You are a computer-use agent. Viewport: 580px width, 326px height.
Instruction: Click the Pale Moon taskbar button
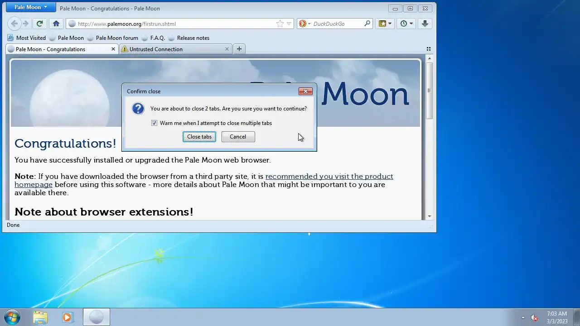(96, 317)
